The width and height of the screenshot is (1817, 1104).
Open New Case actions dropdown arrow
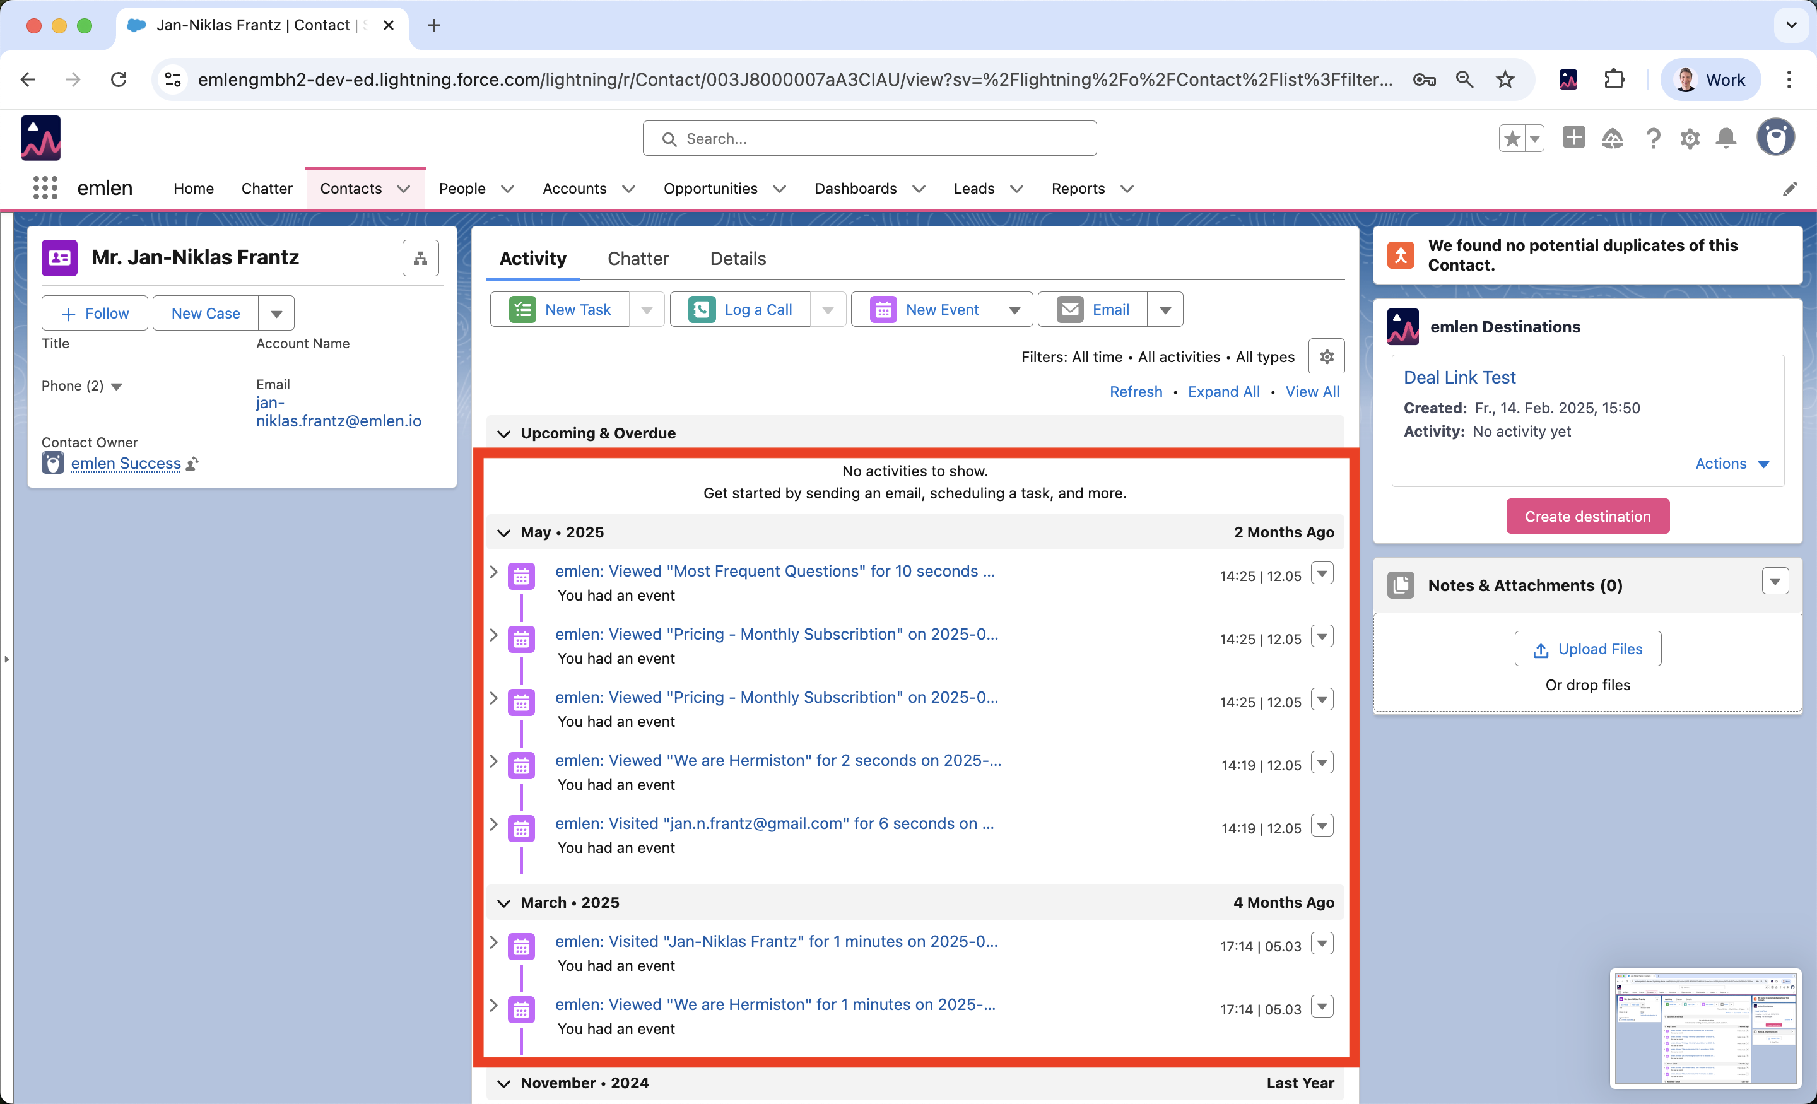(276, 314)
